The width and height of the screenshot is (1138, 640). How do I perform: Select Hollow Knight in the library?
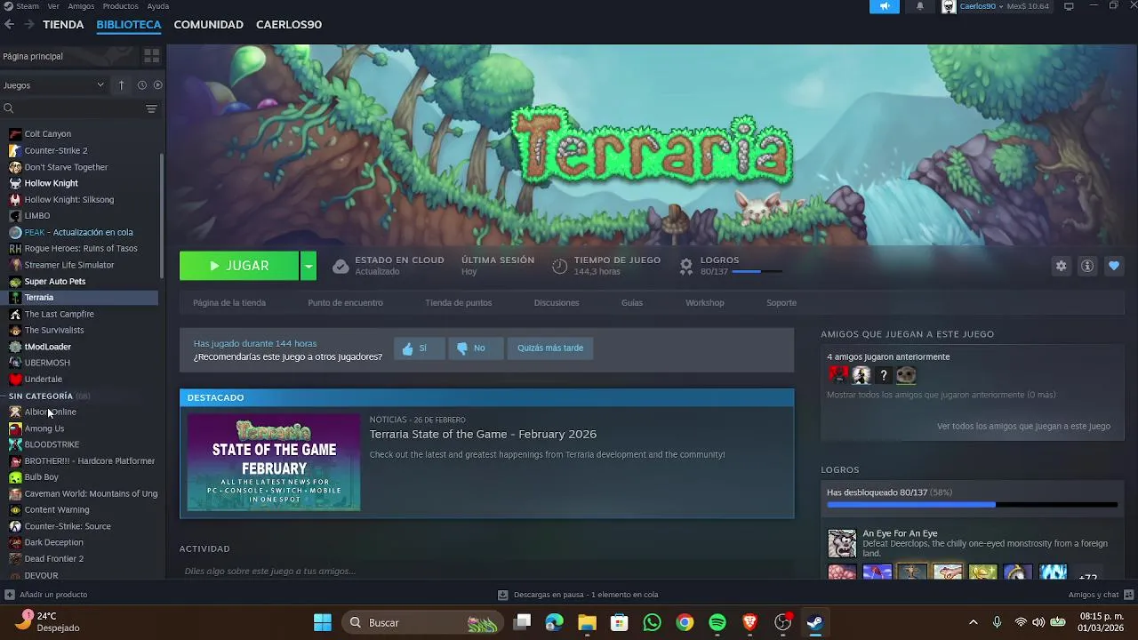[x=51, y=183]
